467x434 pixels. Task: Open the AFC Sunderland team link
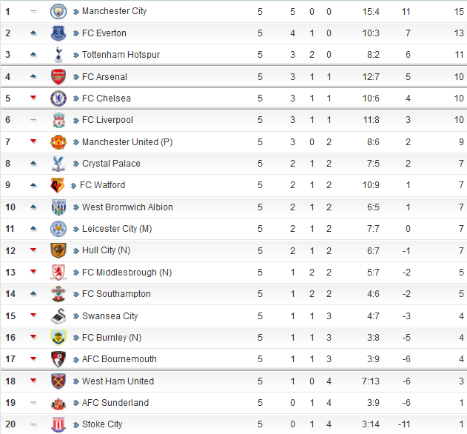coord(115,403)
